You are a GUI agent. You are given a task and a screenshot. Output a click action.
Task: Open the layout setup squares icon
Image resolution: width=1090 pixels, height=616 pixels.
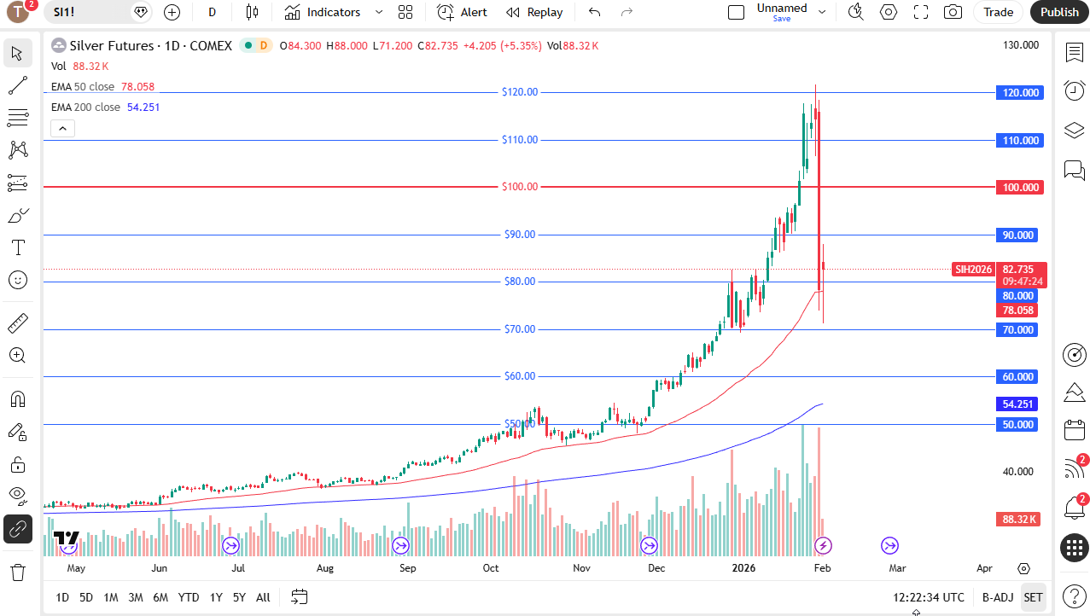point(405,12)
